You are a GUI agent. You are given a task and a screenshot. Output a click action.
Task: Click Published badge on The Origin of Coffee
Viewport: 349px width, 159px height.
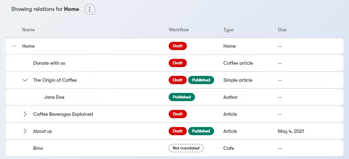(x=201, y=80)
